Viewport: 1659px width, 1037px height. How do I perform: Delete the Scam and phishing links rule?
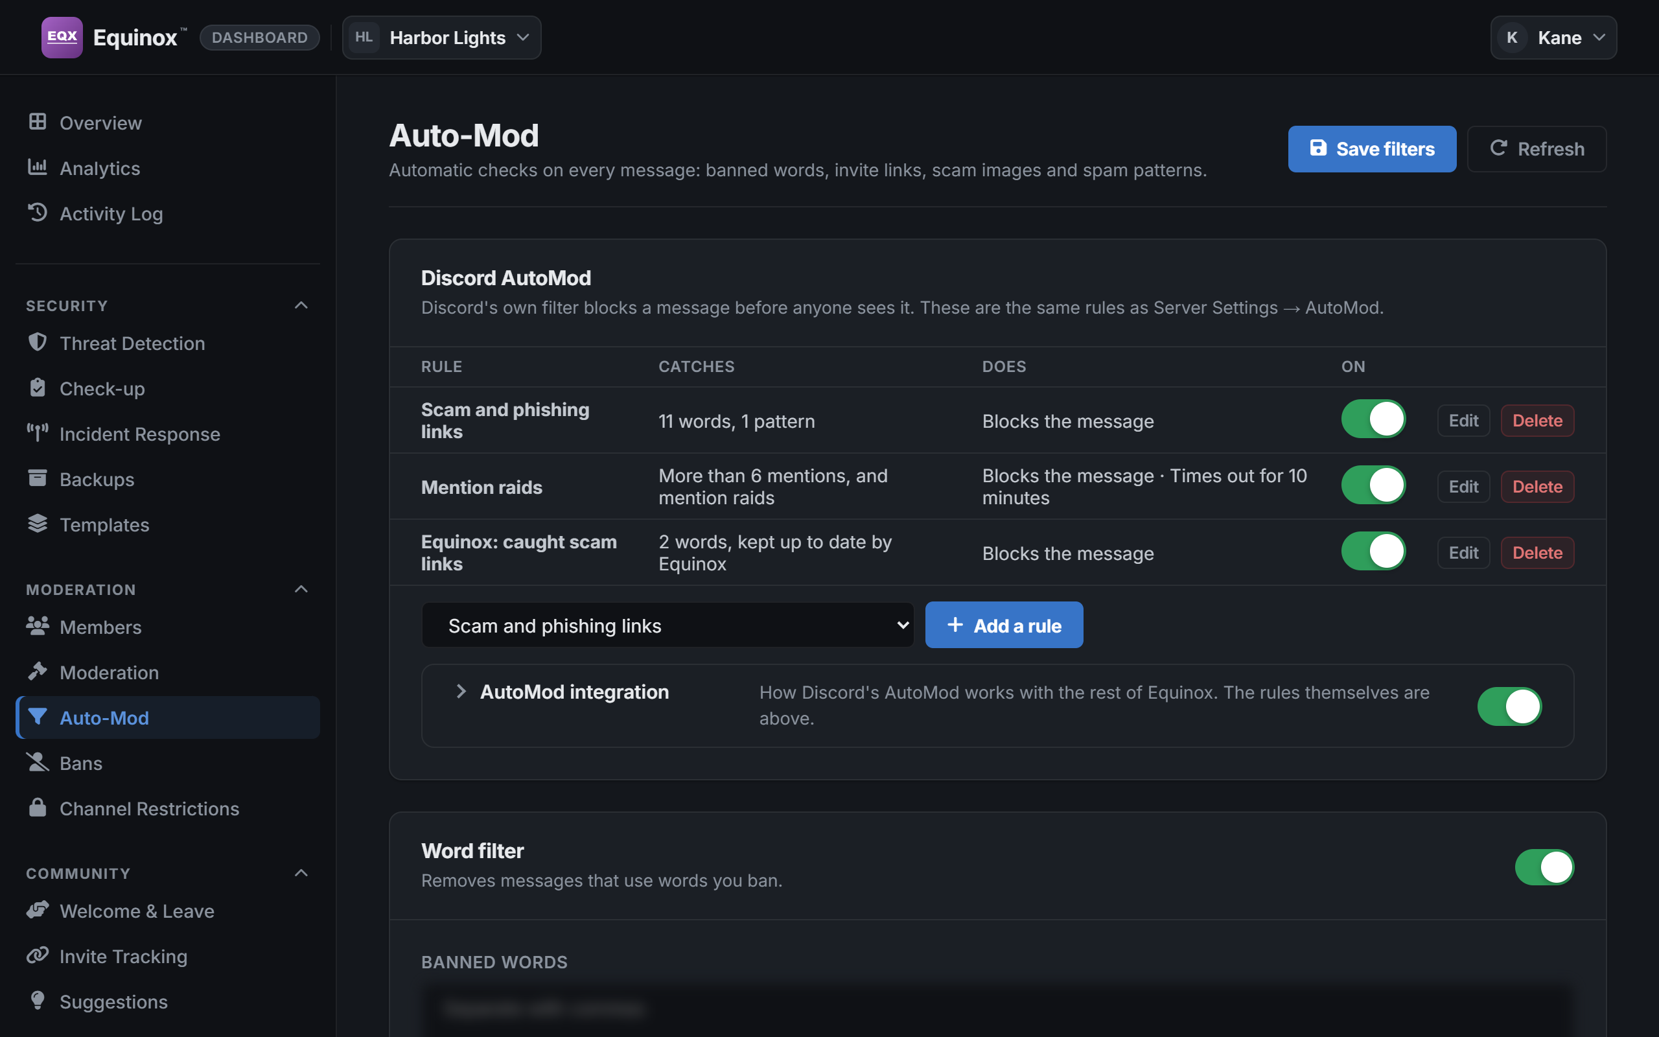(1538, 421)
